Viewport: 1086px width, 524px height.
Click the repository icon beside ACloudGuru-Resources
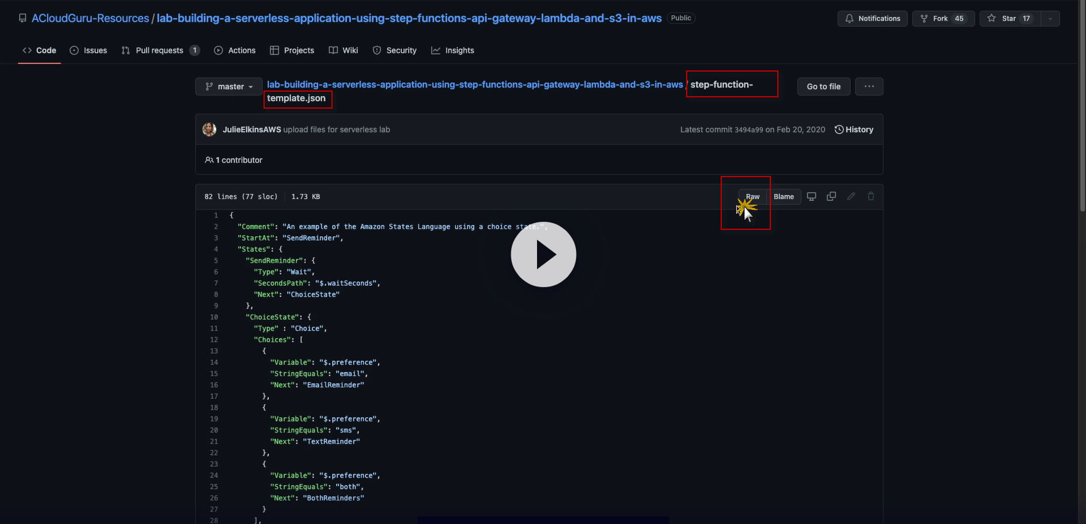click(x=23, y=18)
